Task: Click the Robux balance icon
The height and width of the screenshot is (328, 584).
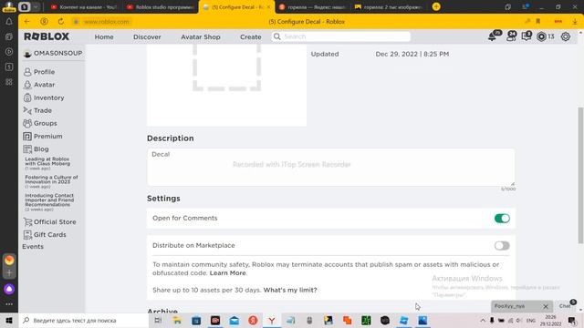Action: [541, 36]
